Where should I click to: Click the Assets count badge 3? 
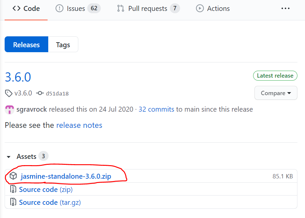coord(43,156)
